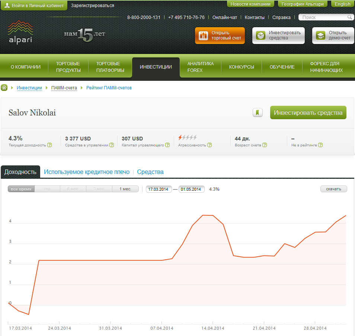Click help icon beside Агрессивность
This screenshot has height=336, width=355.
pyautogui.click(x=210, y=145)
